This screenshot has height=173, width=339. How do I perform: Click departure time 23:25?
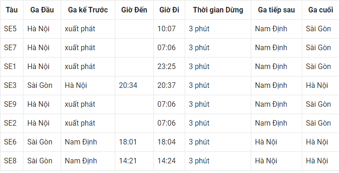pyautogui.click(x=166, y=66)
